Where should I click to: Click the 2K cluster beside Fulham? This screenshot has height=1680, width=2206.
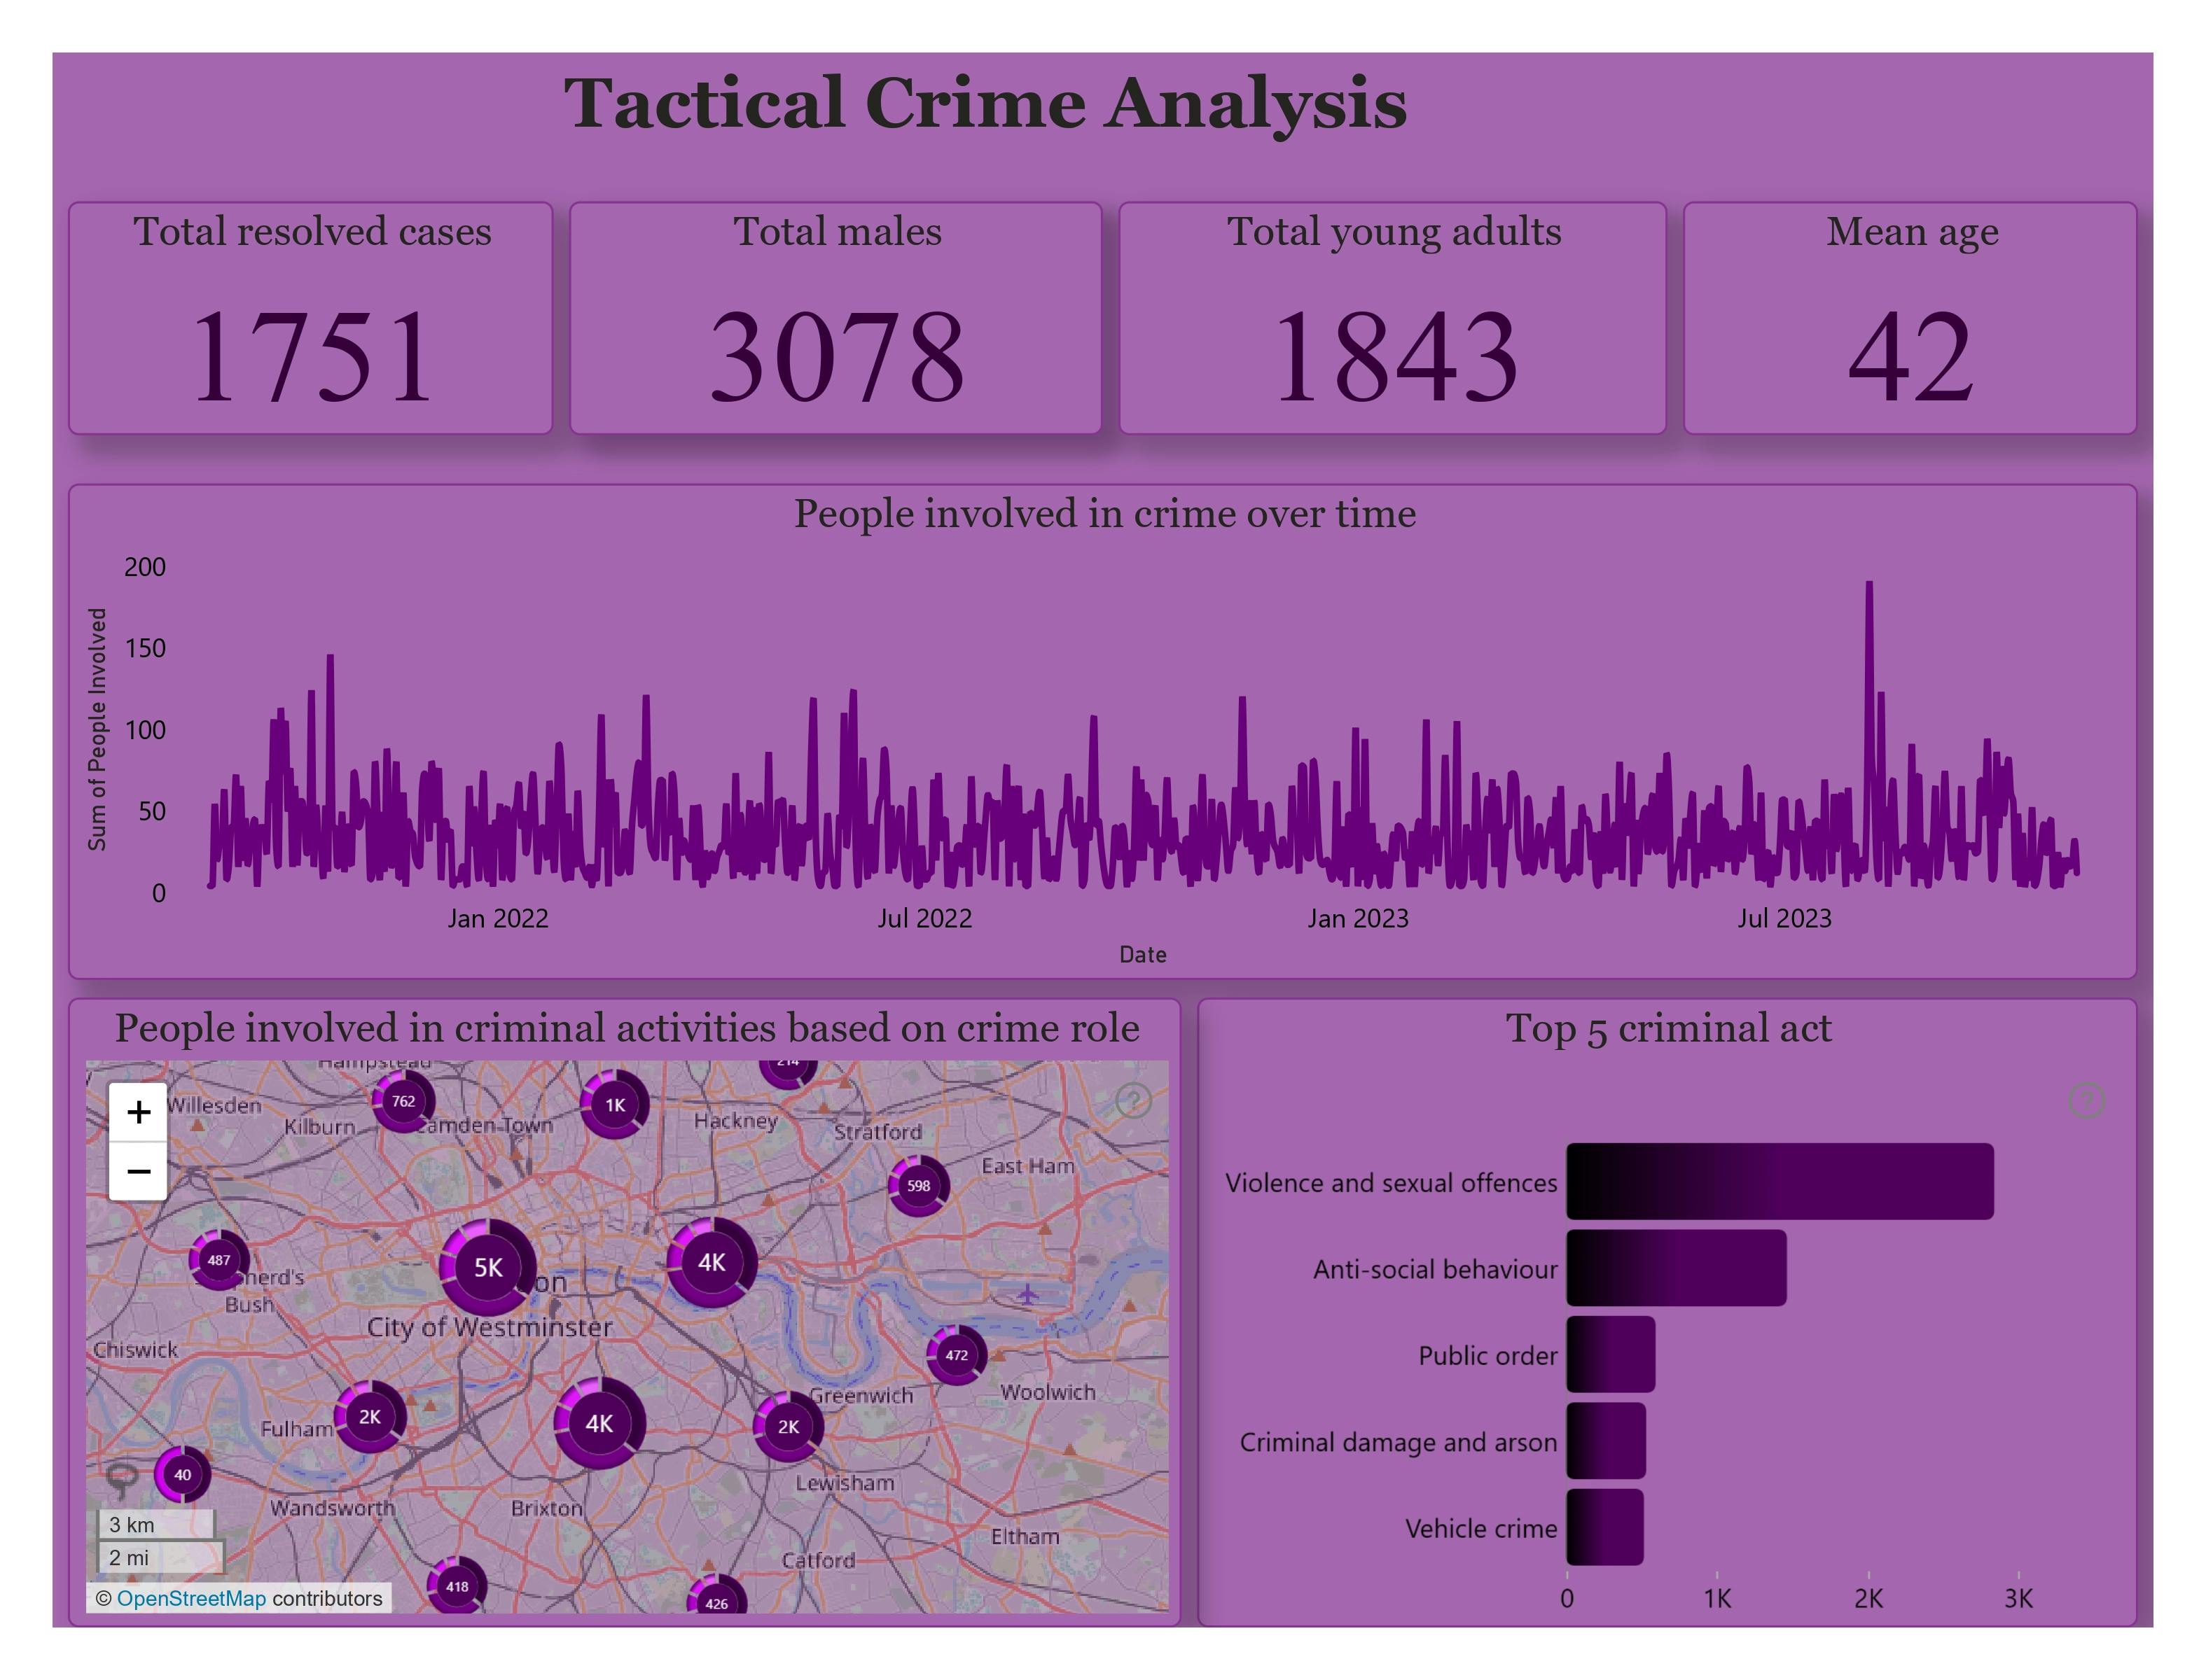pyautogui.click(x=370, y=1418)
